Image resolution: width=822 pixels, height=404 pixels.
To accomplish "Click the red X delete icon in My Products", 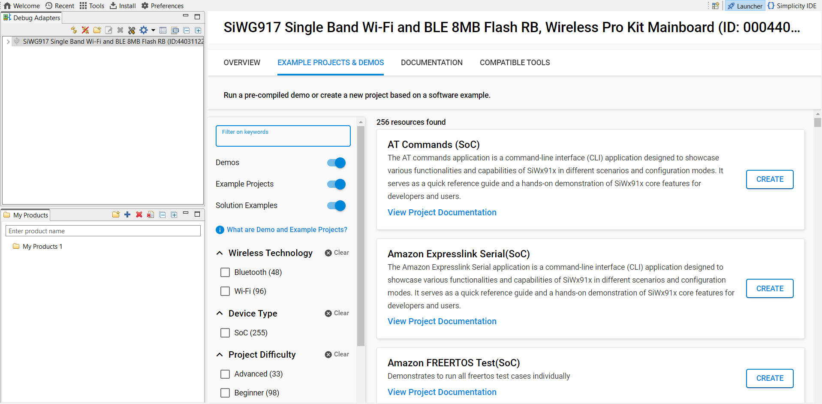I will (139, 214).
